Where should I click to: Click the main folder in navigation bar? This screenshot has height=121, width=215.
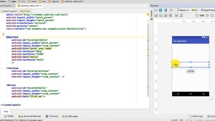coord(32,1)
